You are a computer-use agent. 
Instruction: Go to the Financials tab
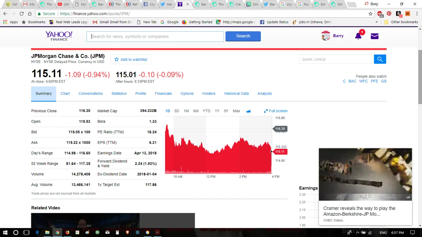click(163, 94)
